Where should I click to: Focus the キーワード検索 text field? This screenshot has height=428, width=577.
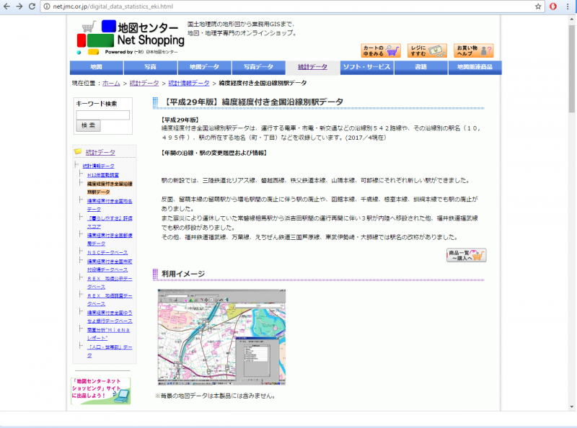click(102, 115)
